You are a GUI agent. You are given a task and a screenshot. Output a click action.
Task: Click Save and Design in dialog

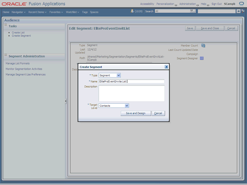(x=135, y=113)
